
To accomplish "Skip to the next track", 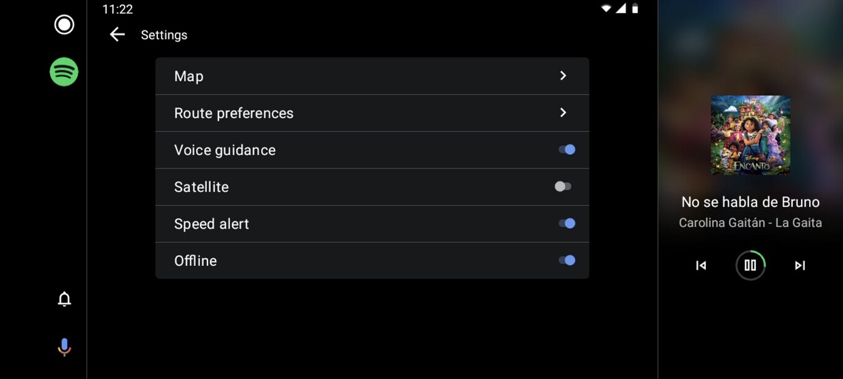I will point(800,266).
